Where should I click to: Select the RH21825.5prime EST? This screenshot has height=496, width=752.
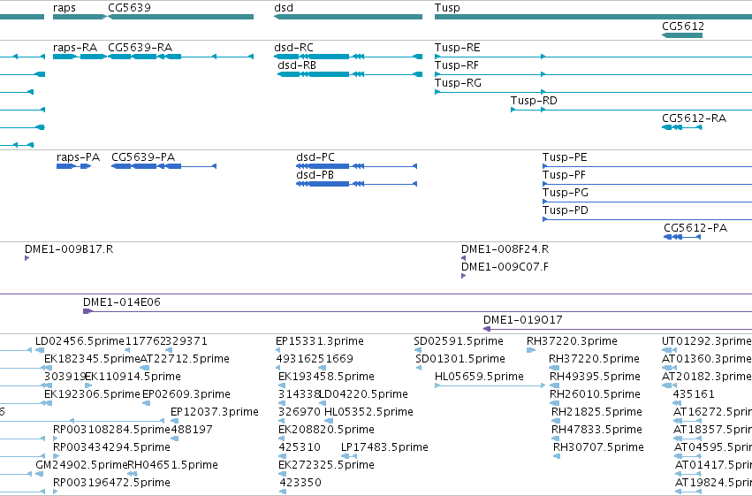pos(556,421)
